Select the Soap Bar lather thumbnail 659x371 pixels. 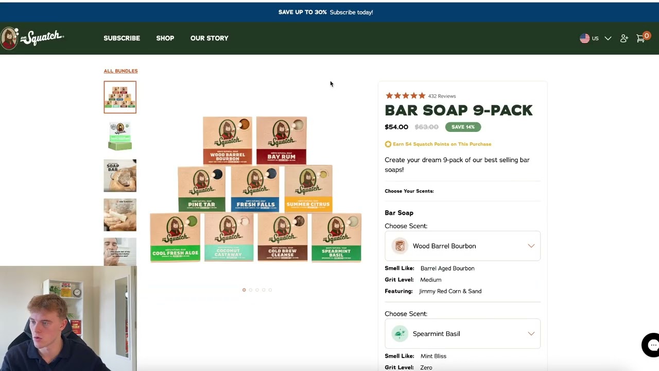coord(120,176)
